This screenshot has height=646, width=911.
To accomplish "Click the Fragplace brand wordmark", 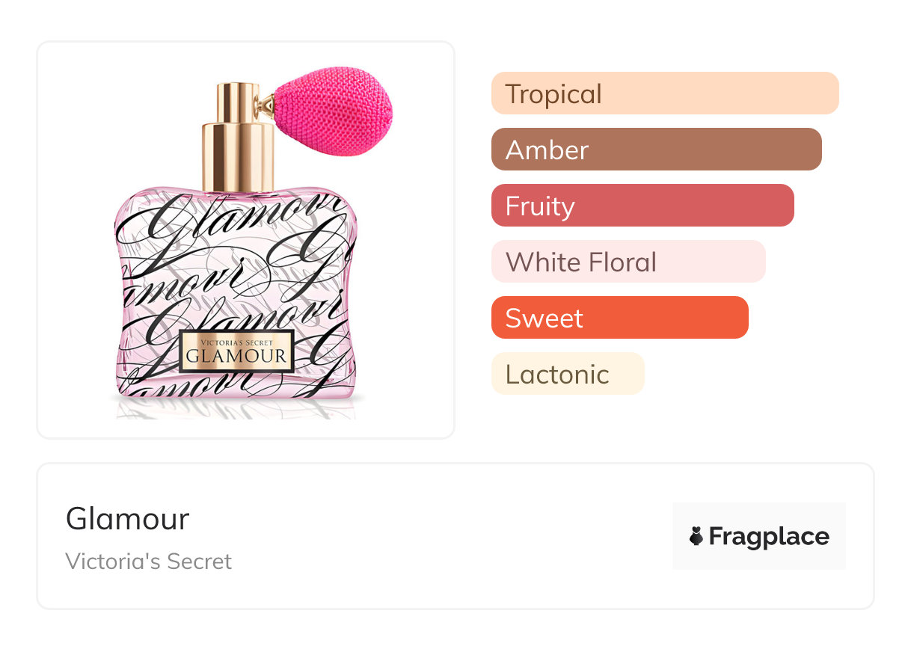I will tap(769, 536).
